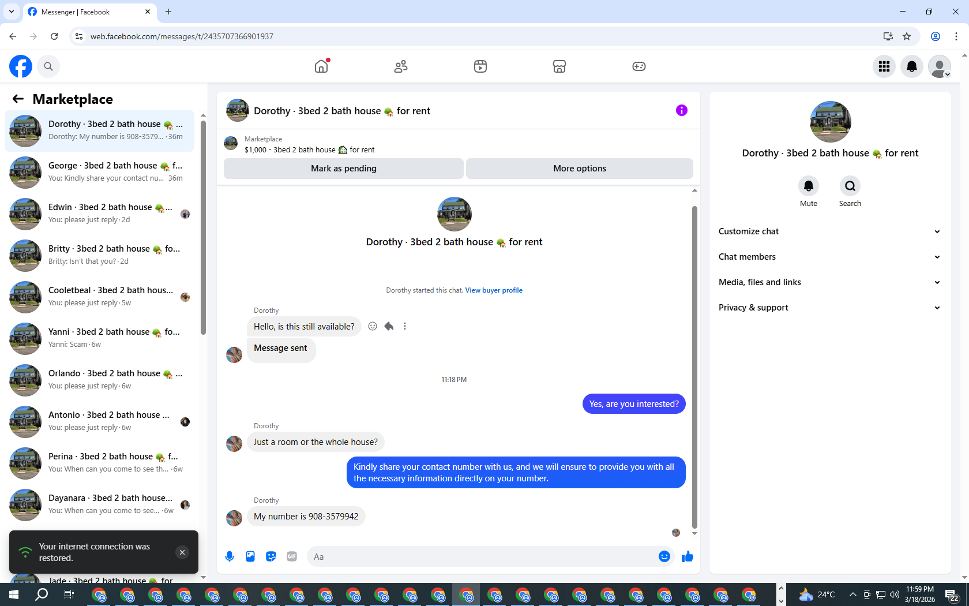Open the Friends icon in top navigation
Screen dimensions: 969x606
(401, 66)
